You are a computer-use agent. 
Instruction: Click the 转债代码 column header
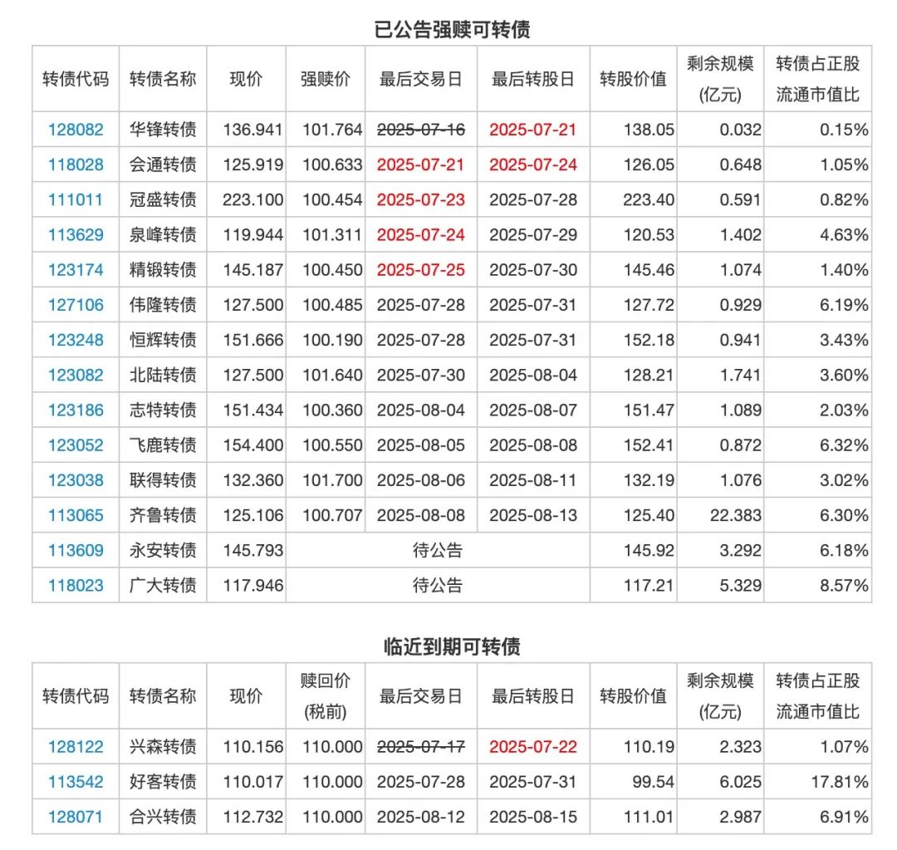click(76, 79)
